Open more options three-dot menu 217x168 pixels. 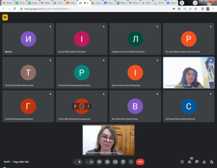131,162
